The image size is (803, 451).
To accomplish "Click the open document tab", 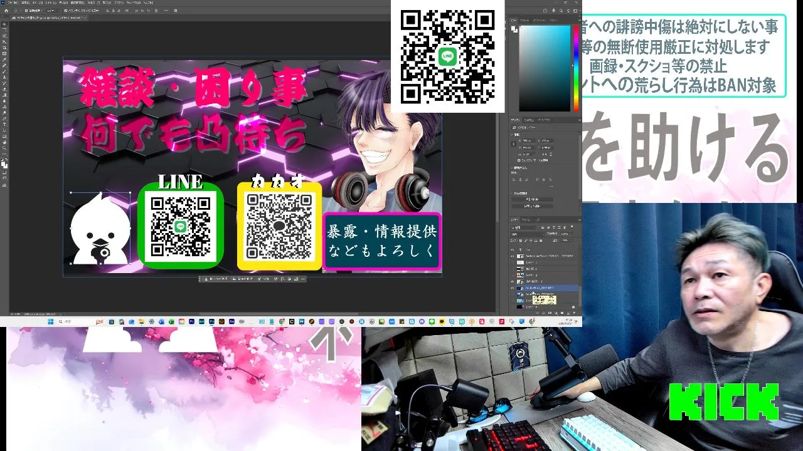I will pos(48,18).
